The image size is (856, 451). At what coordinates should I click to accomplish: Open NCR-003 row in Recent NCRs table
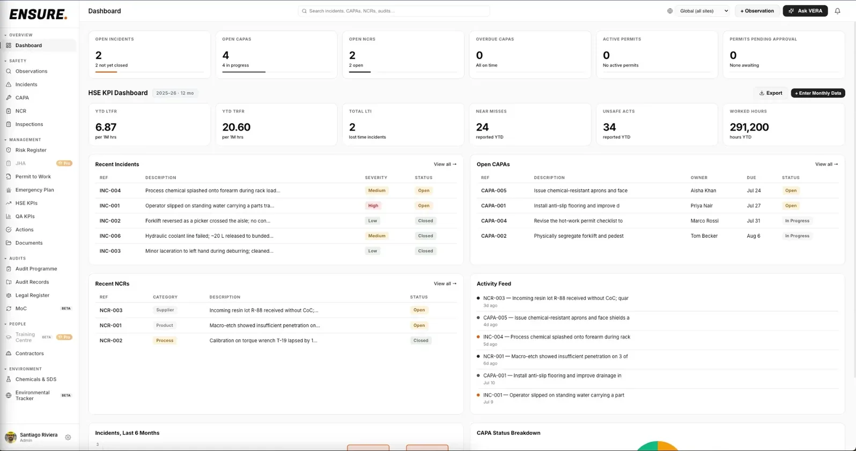point(276,310)
